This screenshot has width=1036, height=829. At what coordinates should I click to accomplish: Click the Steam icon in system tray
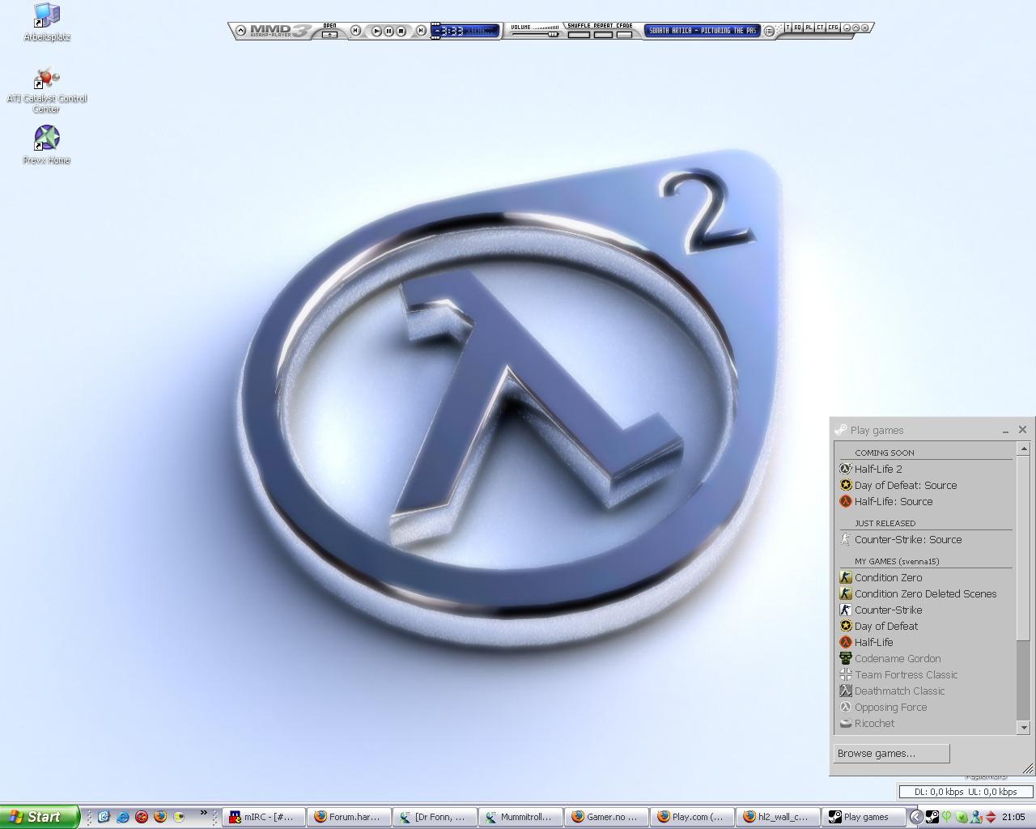pyautogui.click(x=932, y=817)
